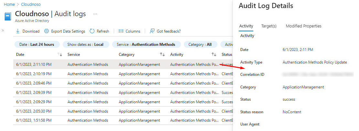Image resolution: width=359 pixels, height=131 pixels.
Task: Click the Cloudnoso audit logs book icon
Action: click(8, 16)
